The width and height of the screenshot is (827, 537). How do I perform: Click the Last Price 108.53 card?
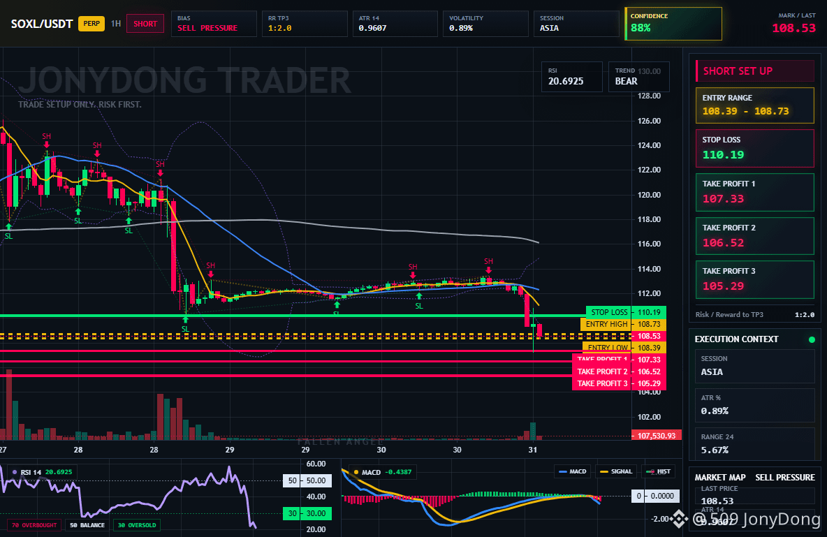pos(755,495)
